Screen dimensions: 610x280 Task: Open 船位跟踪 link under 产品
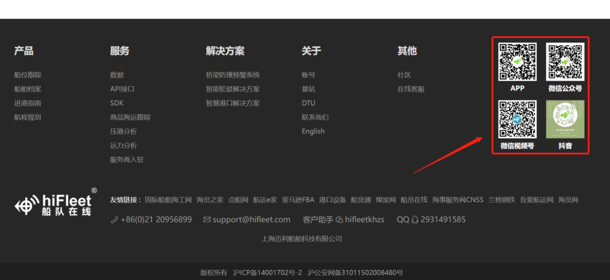point(27,75)
